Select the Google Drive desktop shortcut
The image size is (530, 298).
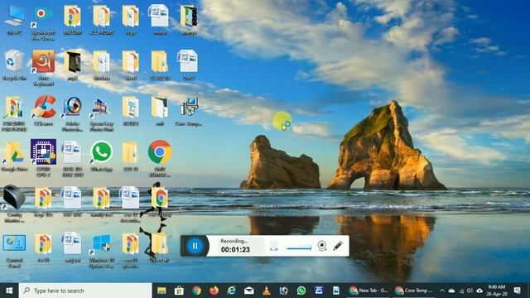15,156
